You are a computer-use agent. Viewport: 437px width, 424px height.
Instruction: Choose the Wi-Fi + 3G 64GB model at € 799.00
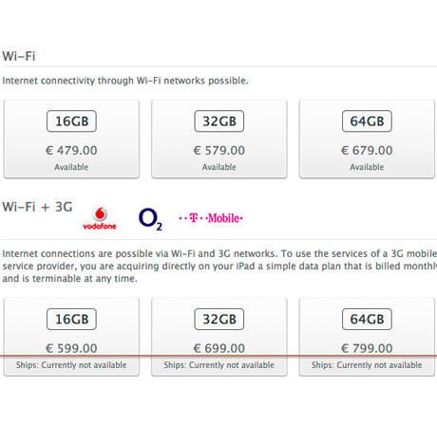point(367,337)
